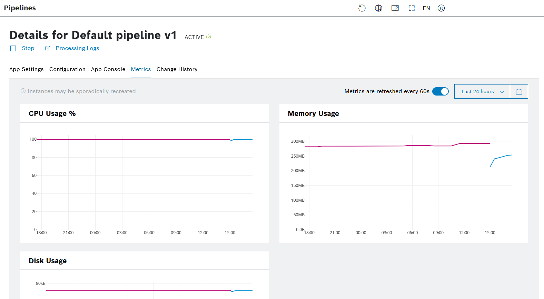Click the info icon near instances notice

23,91
